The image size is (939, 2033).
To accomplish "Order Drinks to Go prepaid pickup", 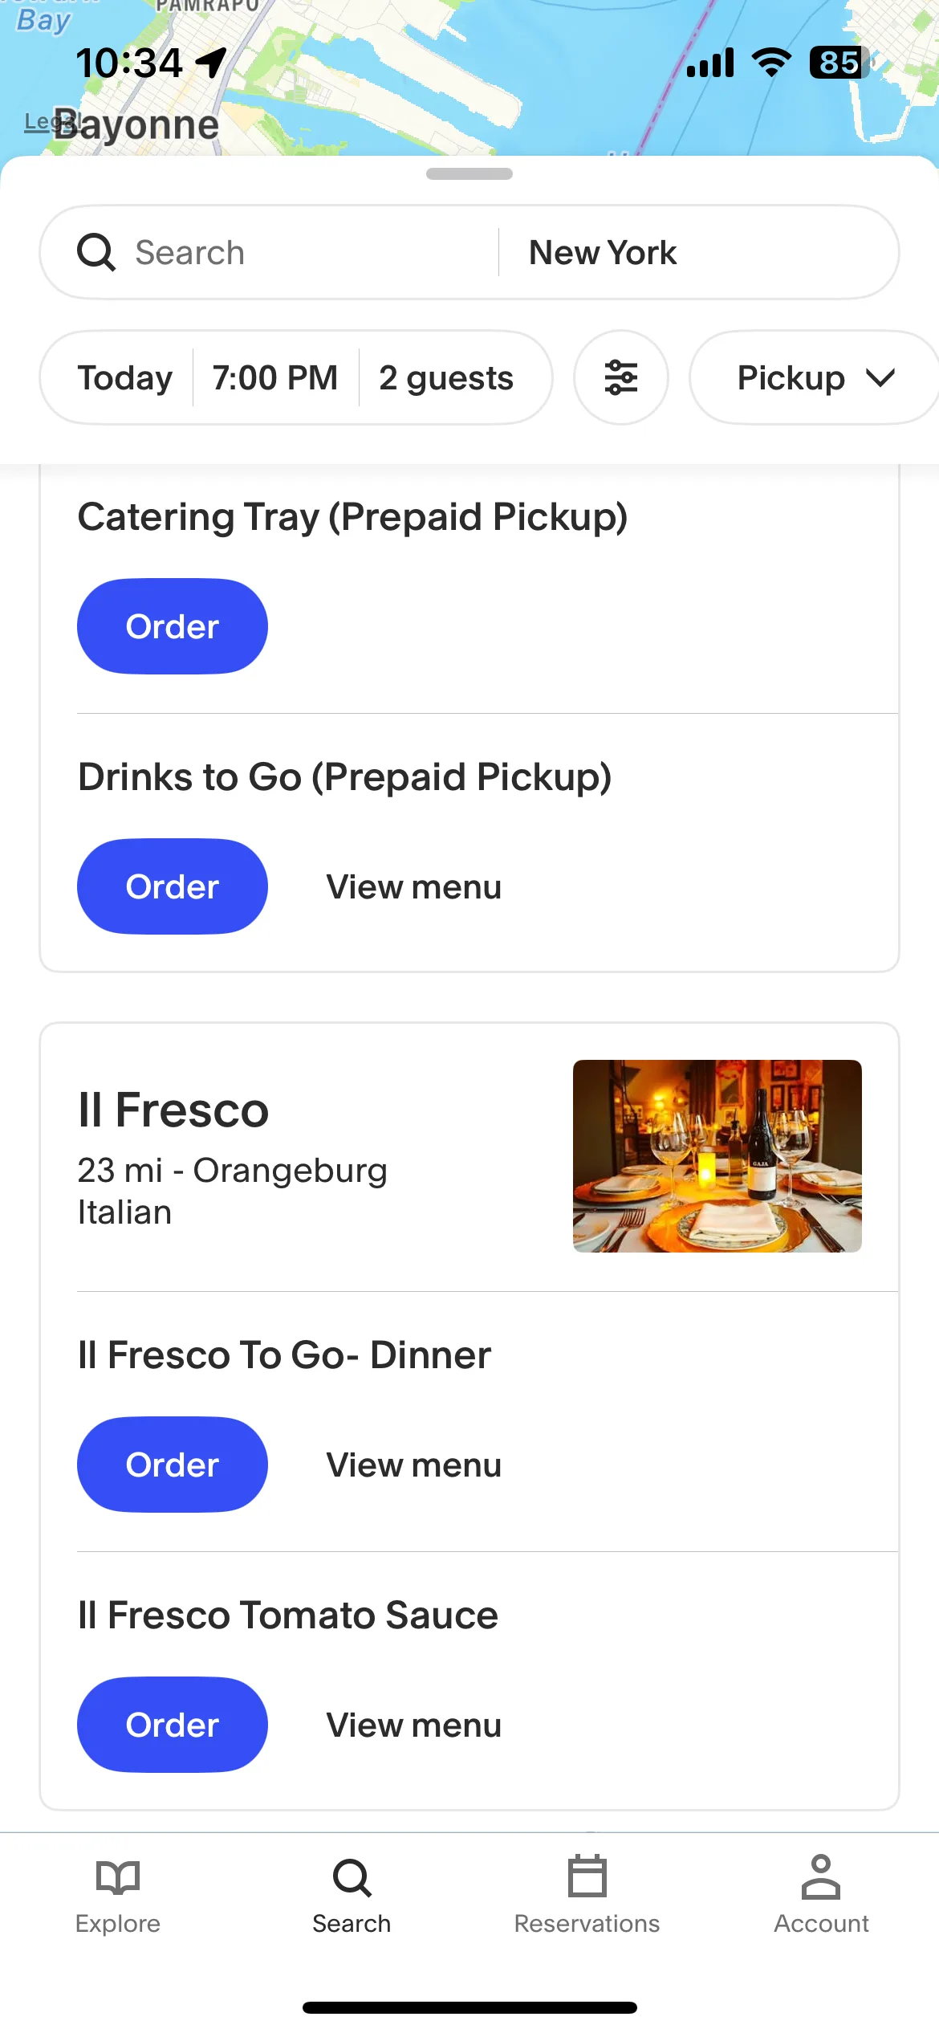I will click(172, 886).
